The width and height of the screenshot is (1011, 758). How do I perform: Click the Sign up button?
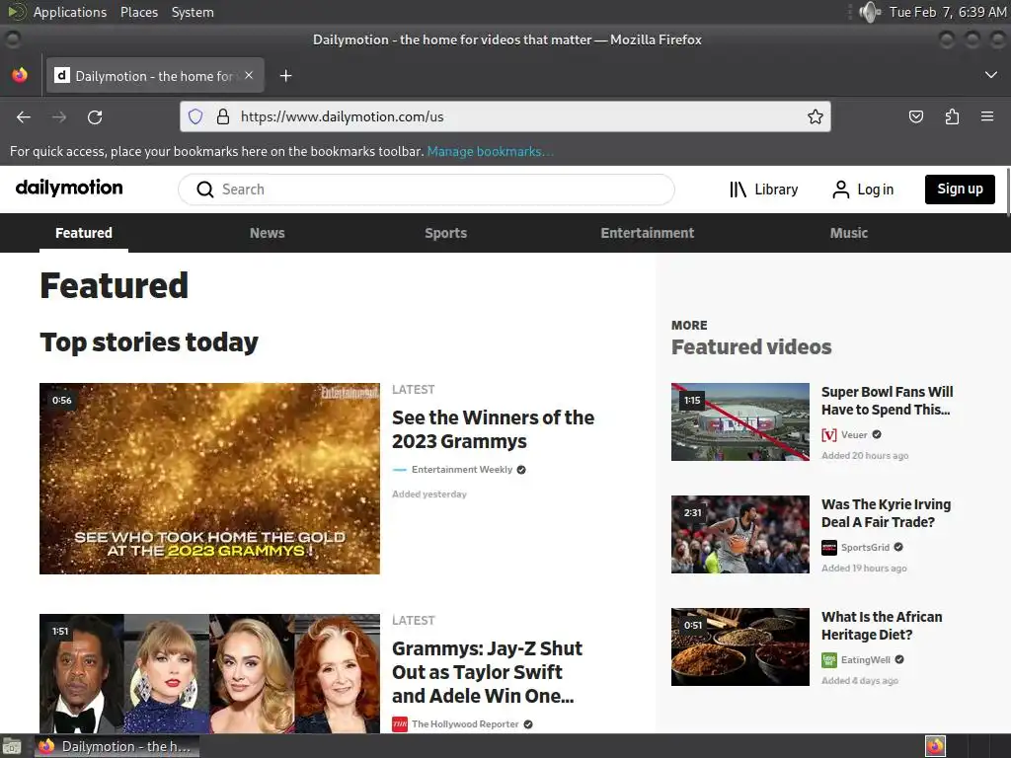click(x=960, y=189)
